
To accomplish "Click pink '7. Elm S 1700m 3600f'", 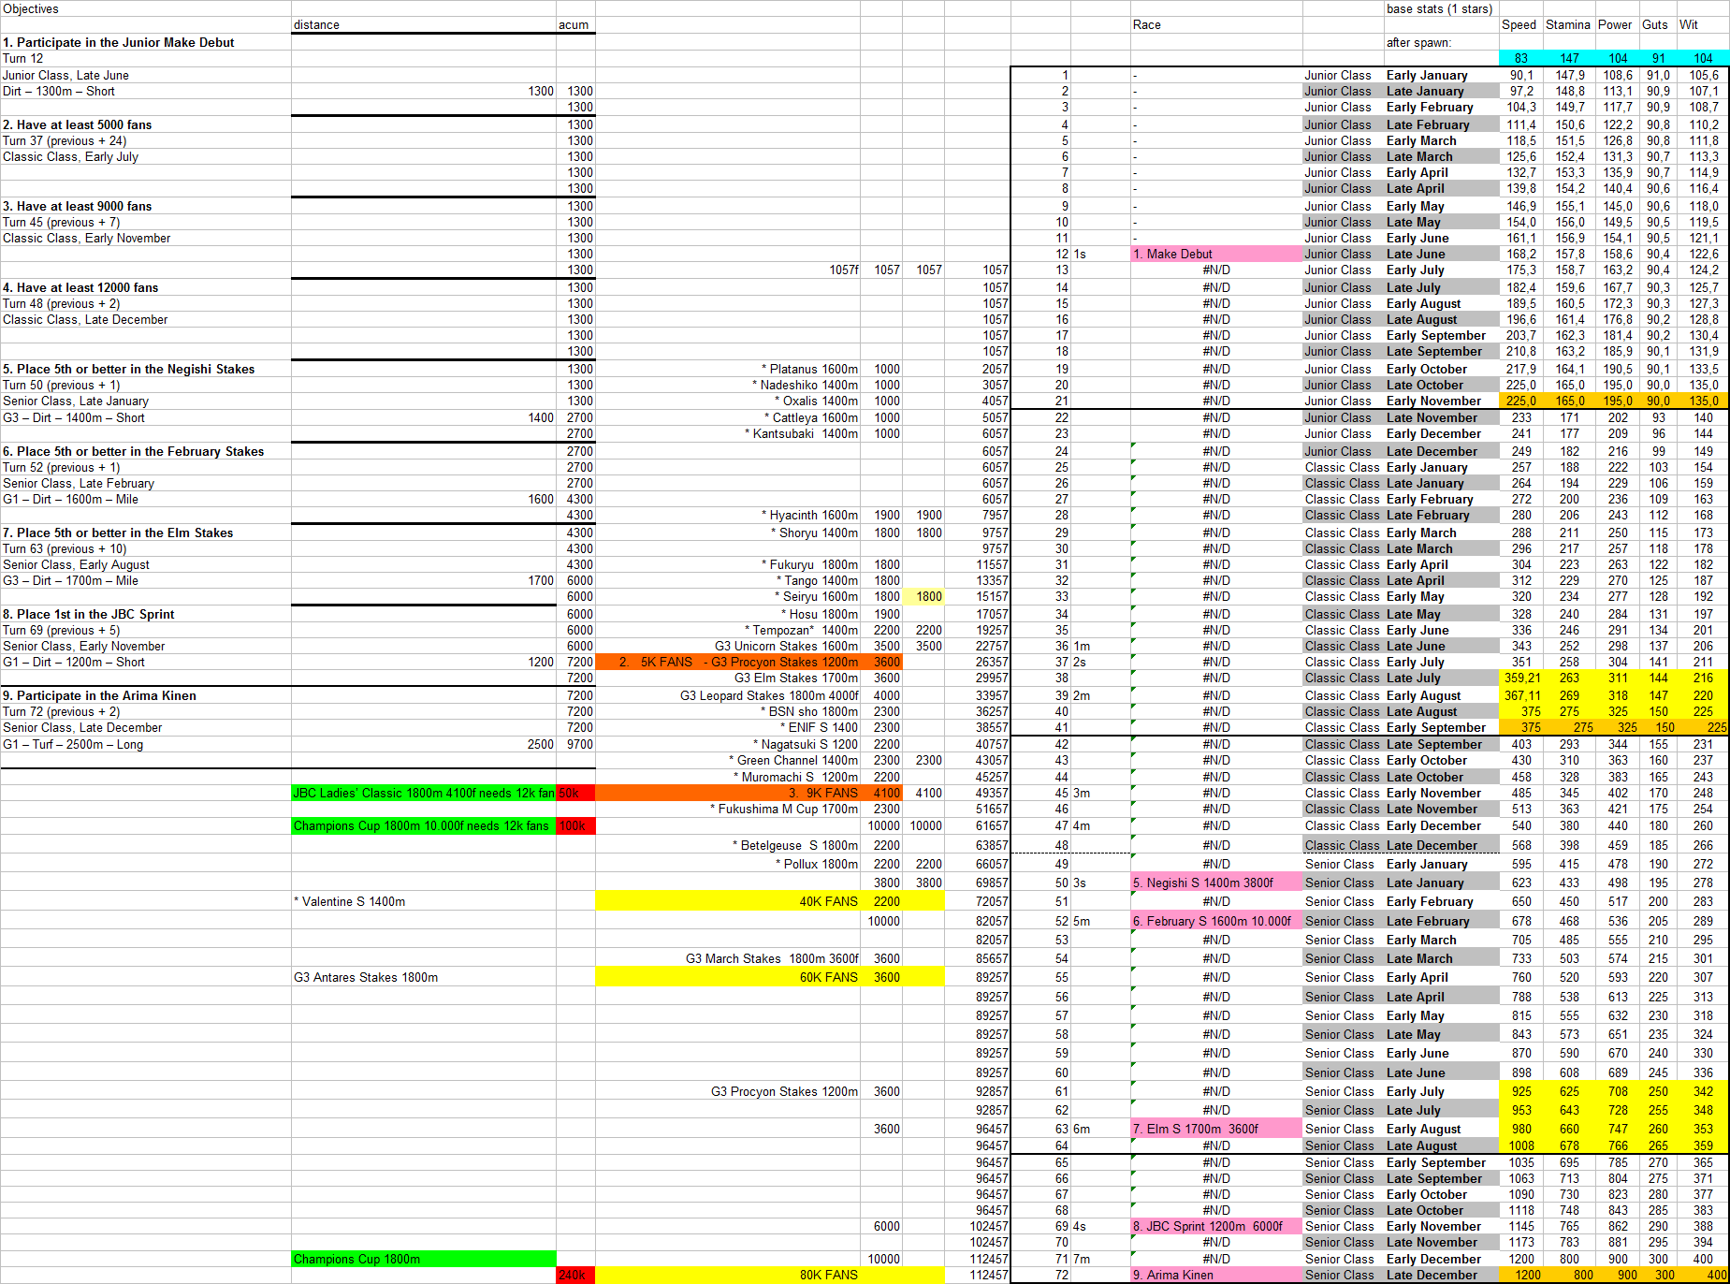I will coord(1215,1129).
